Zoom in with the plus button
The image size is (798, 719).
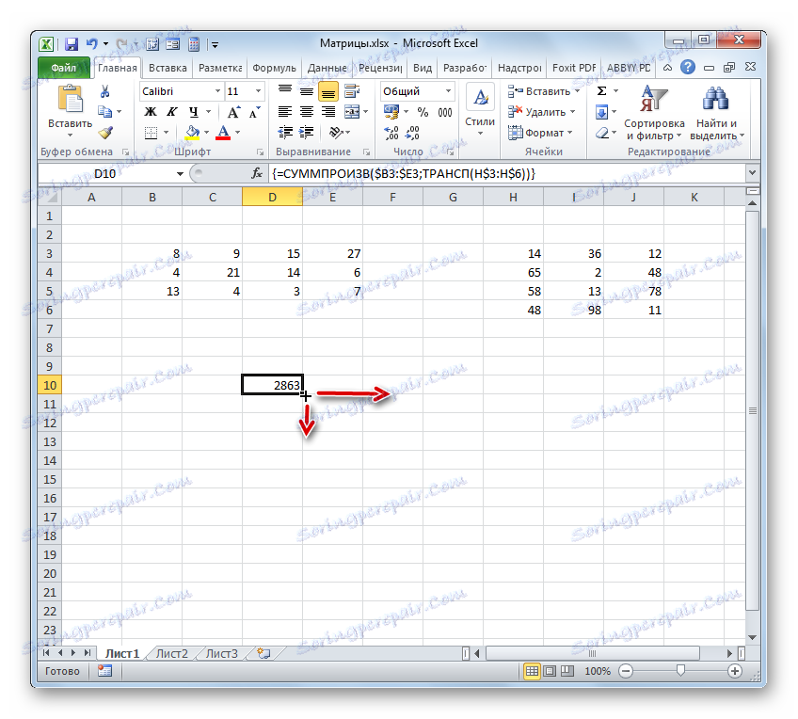click(x=734, y=671)
